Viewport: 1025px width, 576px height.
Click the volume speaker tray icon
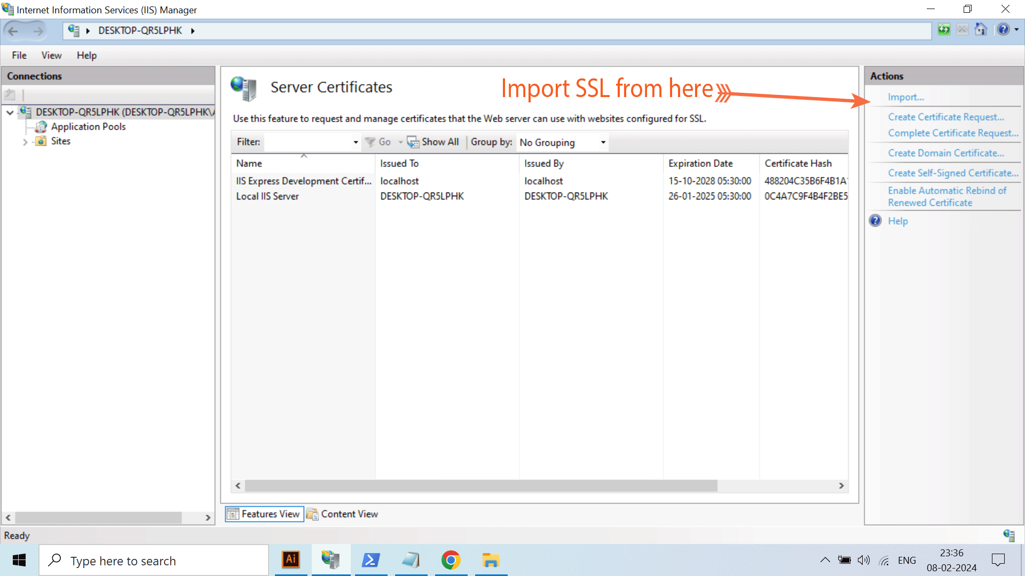(863, 560)
